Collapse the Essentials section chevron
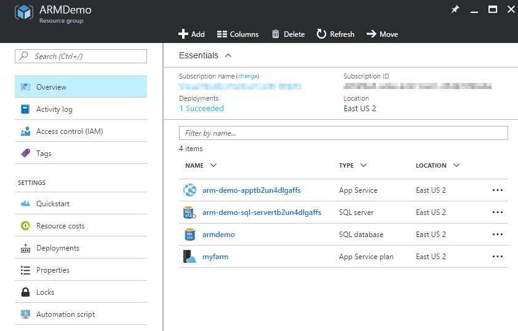 point(228,55)
